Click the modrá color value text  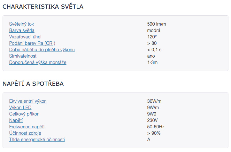[154, 30]
